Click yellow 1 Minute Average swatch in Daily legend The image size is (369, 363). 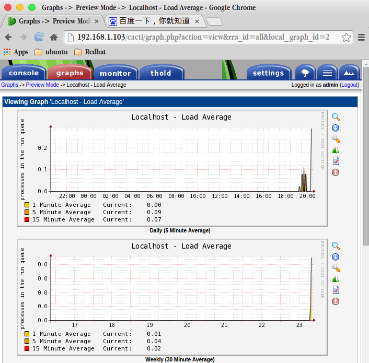tap(27, 205)
